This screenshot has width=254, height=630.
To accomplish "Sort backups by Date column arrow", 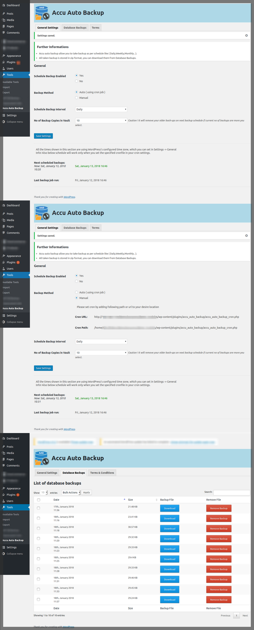I will (x=124, y=500).
